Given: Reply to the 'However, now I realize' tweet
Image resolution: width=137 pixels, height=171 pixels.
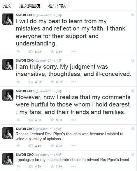Looking at the screenshot, I should tap(18, 120).
